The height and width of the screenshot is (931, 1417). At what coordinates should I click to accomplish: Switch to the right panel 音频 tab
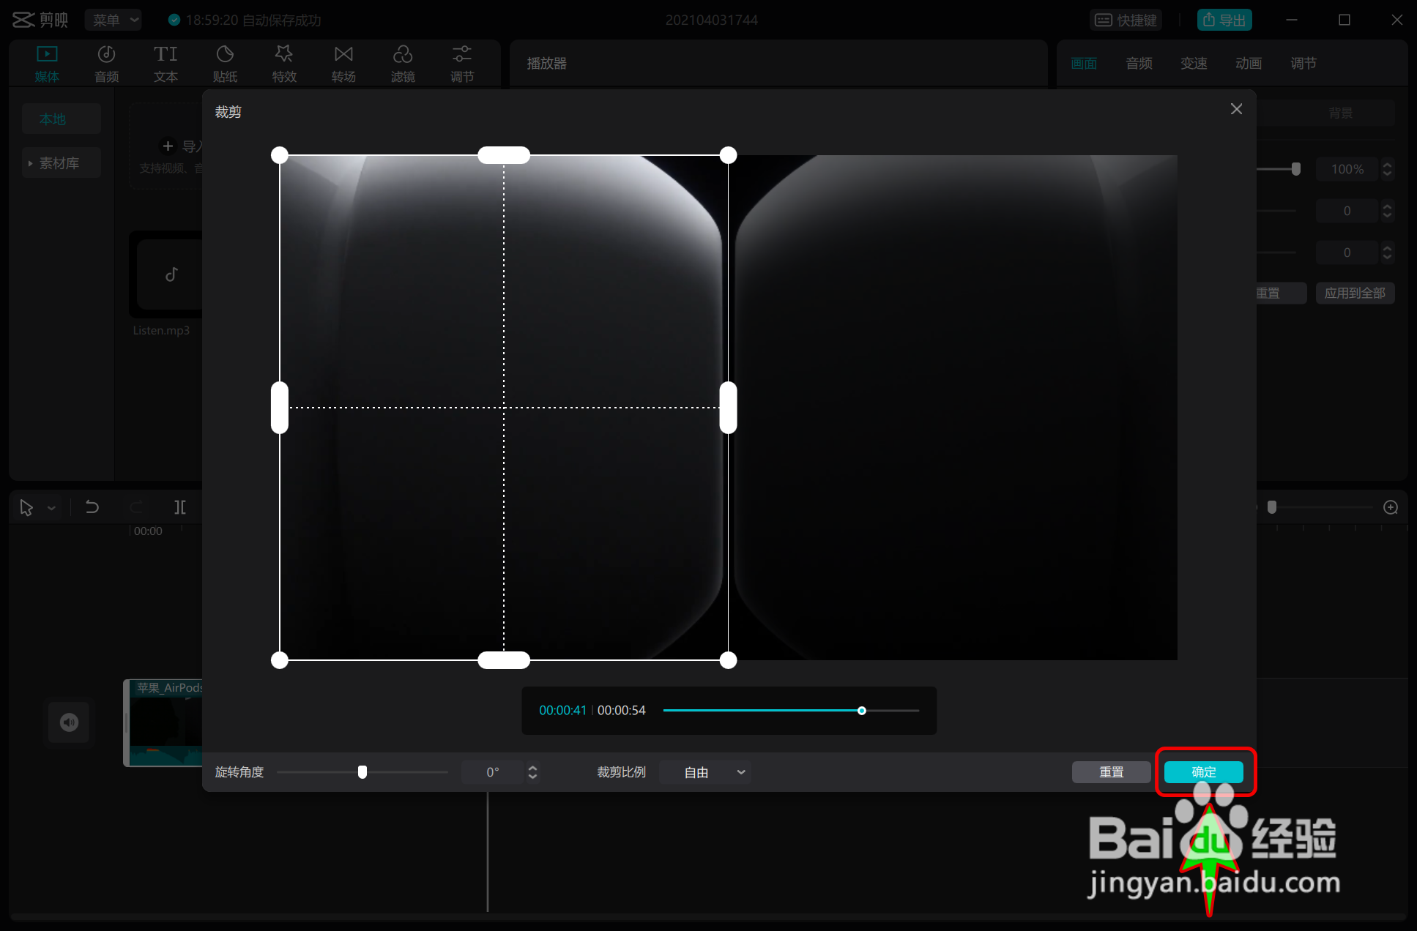(x=1139, y=64)
